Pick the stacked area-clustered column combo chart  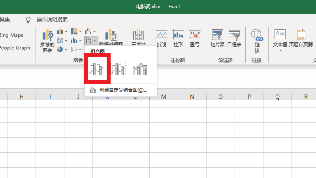pos(140,69)
